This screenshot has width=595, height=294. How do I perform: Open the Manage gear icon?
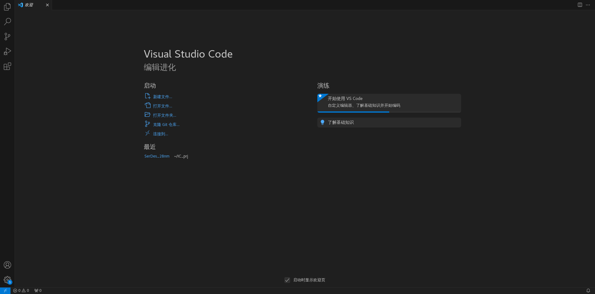tap(7, 280)
